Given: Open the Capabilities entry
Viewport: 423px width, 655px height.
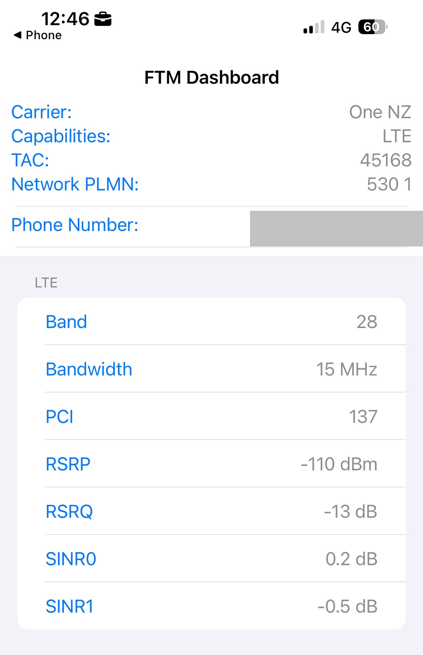Looking at the screenshot, I should coord(211,136).
